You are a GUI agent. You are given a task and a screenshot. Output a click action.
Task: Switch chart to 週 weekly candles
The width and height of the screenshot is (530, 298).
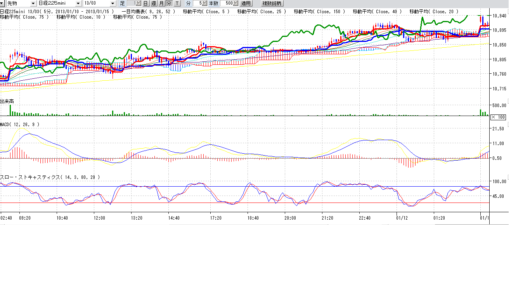coord(153,3)
